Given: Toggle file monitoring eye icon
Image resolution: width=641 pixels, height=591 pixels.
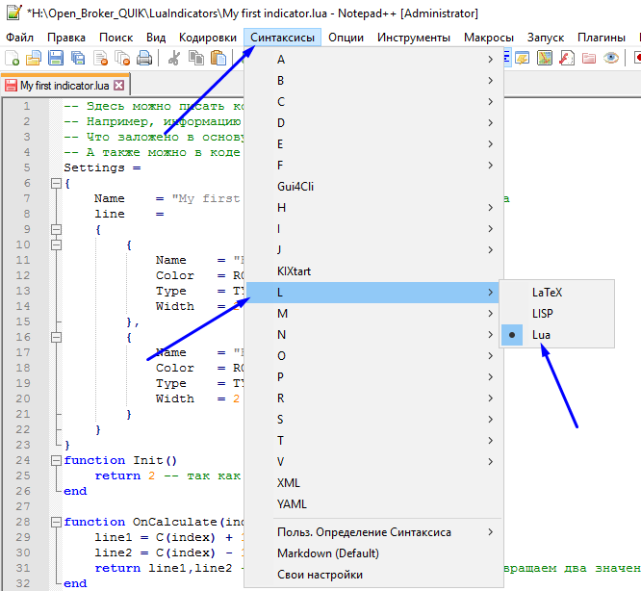Looking at the screenshot, I should click(x=611, y=58).
